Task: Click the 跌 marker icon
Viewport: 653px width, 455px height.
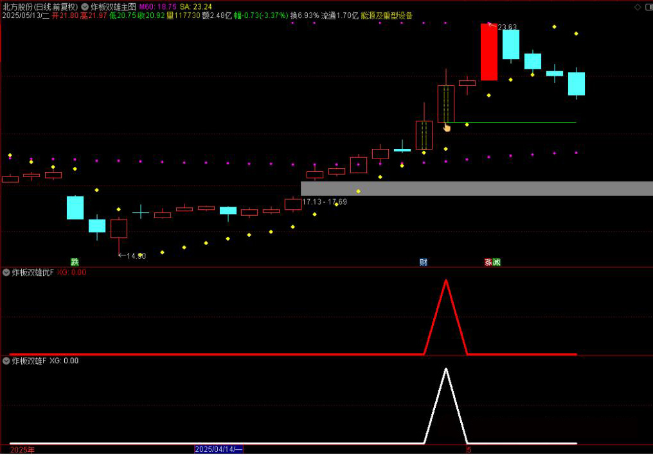Action: click(x=75, y=262)
